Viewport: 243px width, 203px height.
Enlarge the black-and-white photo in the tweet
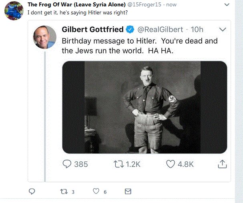click(145, 107)
